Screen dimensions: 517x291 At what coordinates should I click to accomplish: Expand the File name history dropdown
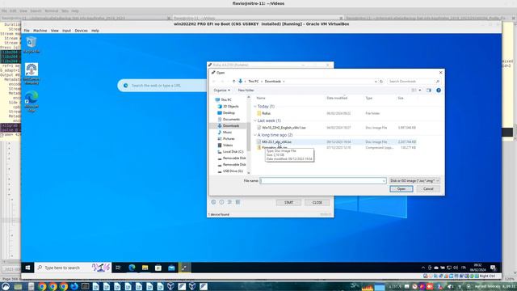pyautogui.click(x=384, y=181)
